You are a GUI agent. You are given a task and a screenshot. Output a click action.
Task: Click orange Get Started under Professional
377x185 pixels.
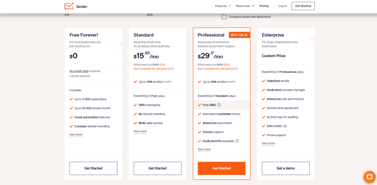pos(221,168)
